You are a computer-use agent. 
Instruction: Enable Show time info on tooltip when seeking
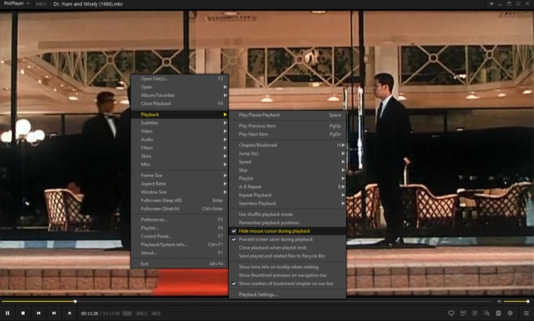pos(287,267)
